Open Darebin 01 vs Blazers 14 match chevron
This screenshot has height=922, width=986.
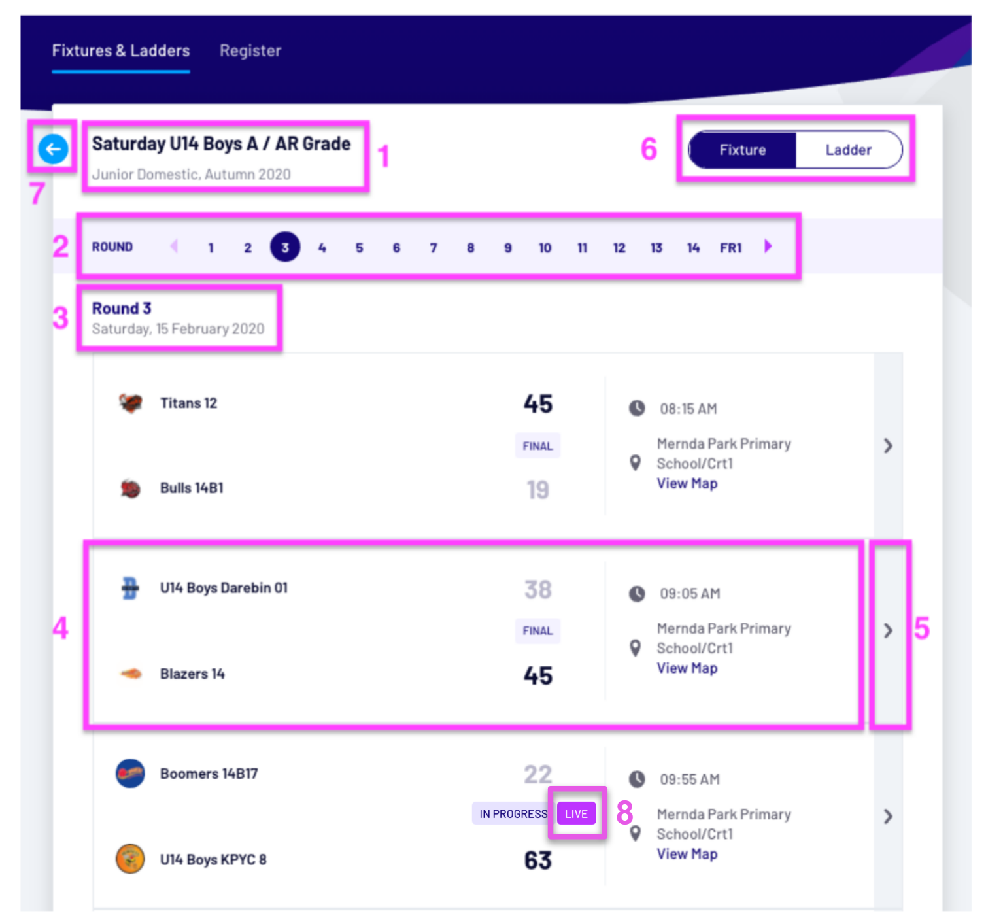[x=888, y=630]
